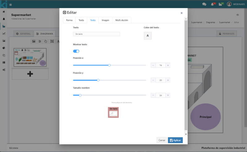The image size is (247, 152).
Task: Toggle the Mostrar texto switch
Action: coord(76,51)
